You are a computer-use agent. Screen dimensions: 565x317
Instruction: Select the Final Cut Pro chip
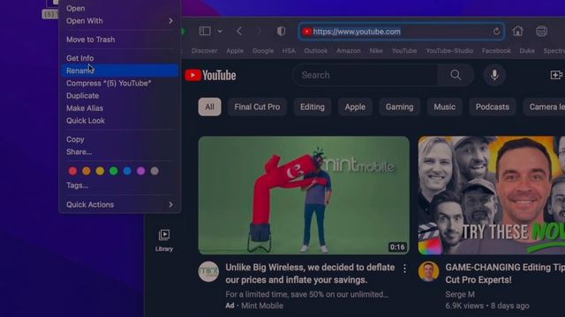pos(257,107)
